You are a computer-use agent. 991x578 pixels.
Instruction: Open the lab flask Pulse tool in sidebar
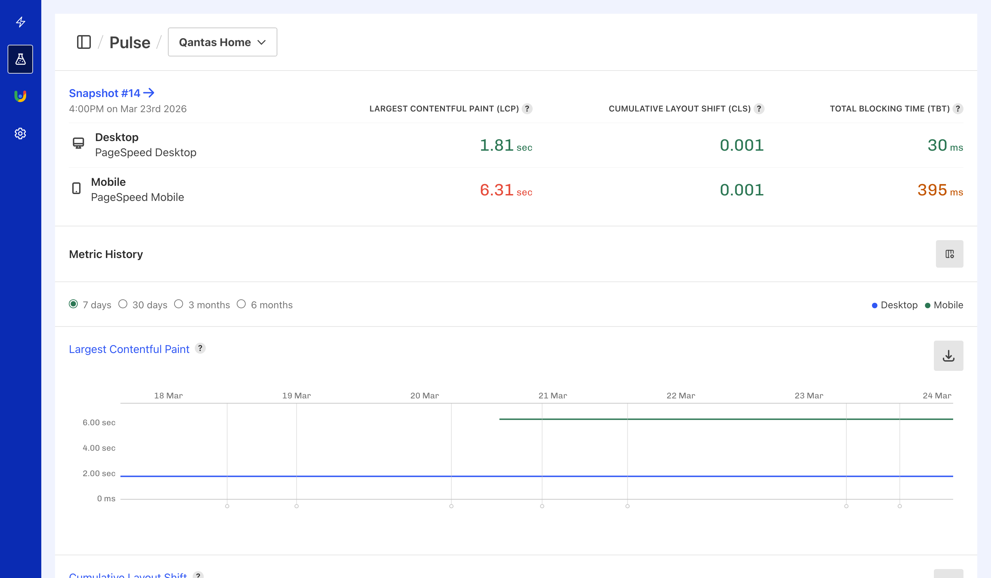tap(20, 59)
